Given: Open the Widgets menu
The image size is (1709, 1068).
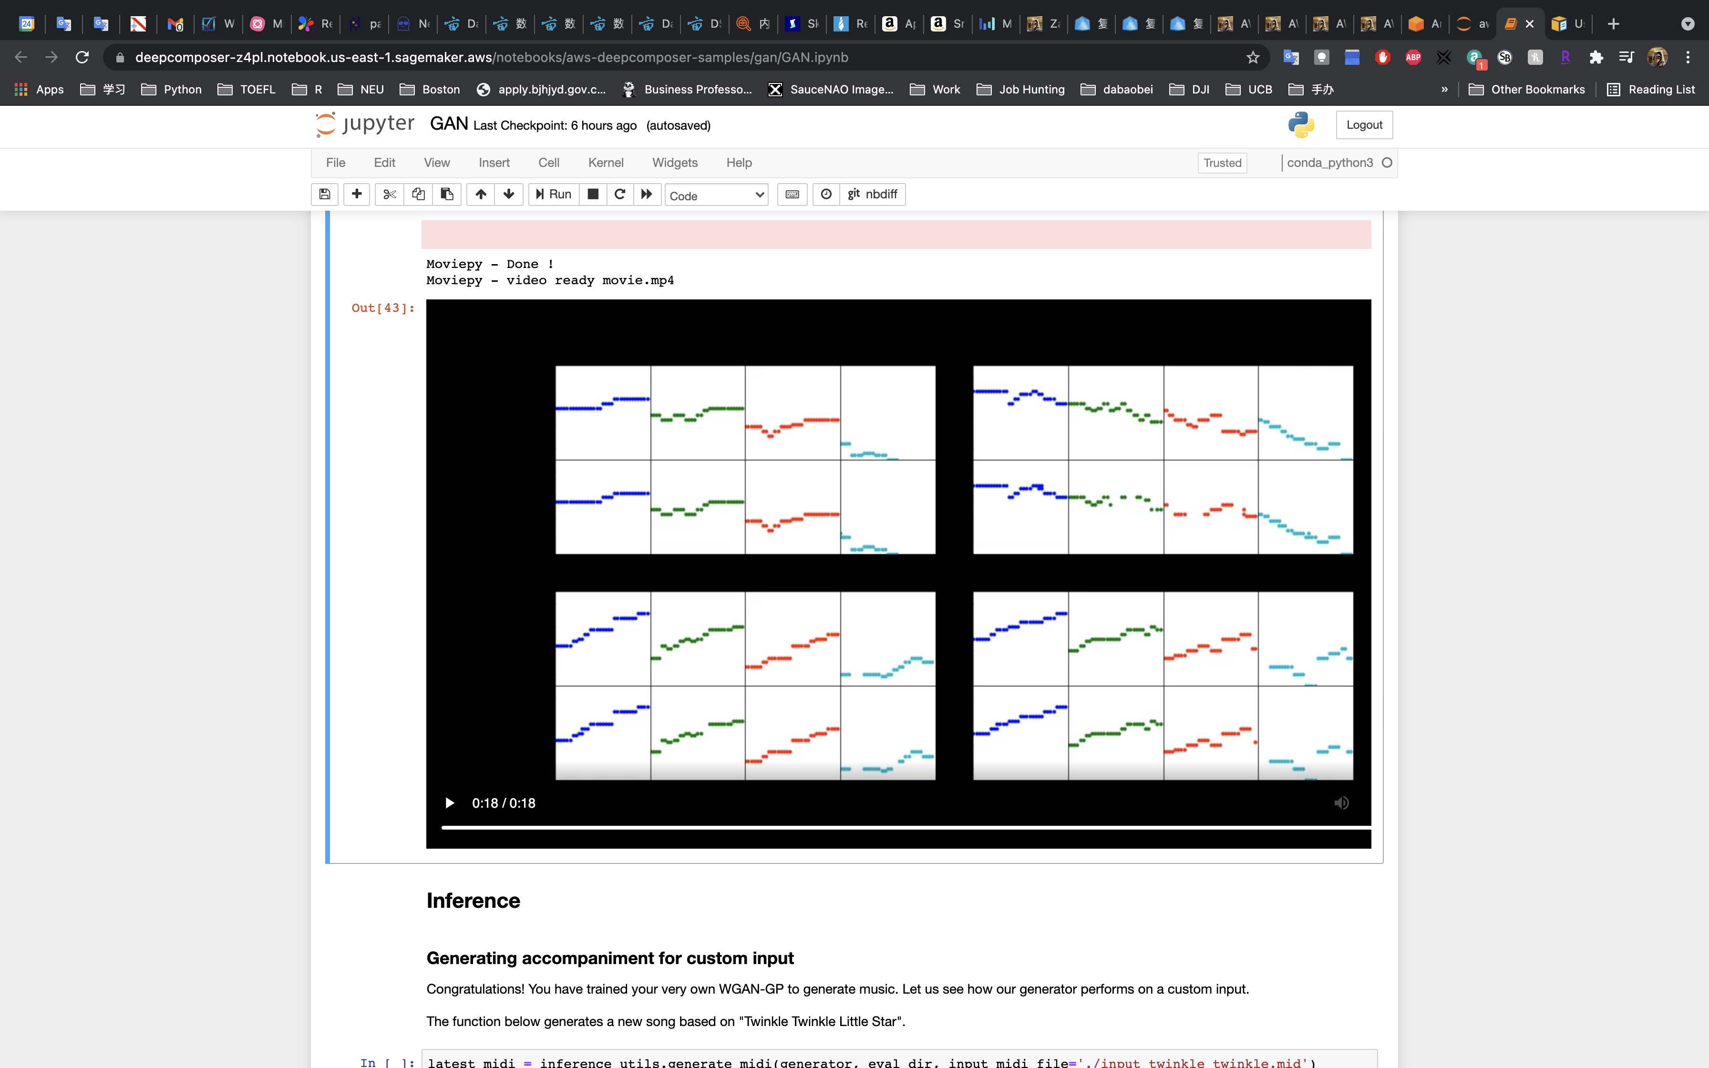Looking at the screenshot, I should point(674,163).
